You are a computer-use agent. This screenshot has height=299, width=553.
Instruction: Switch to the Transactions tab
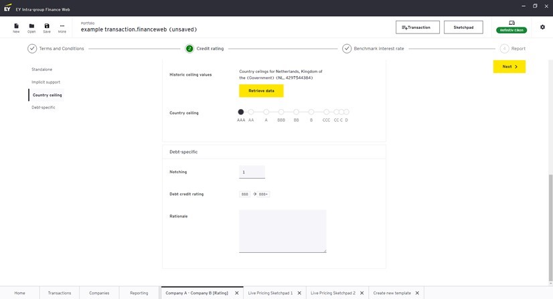[x=60, y=293]
